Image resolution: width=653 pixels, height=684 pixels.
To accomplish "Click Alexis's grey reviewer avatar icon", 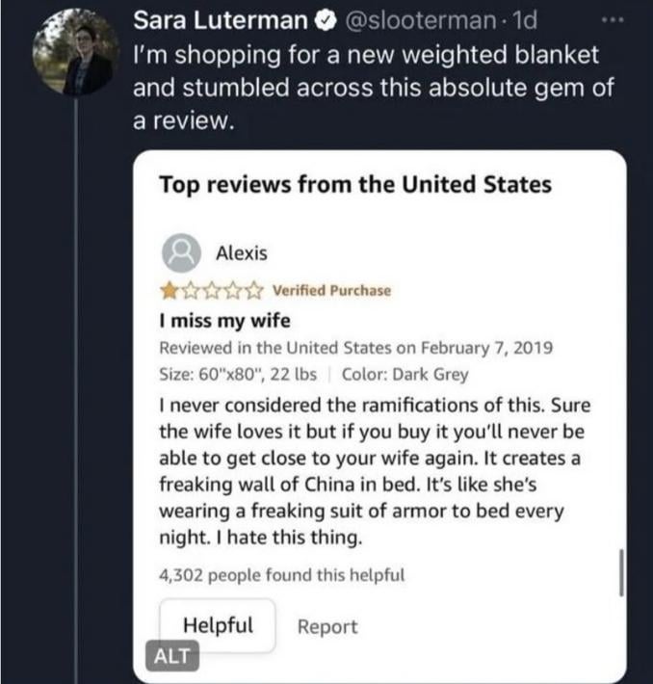I will [x=178, y=253].
